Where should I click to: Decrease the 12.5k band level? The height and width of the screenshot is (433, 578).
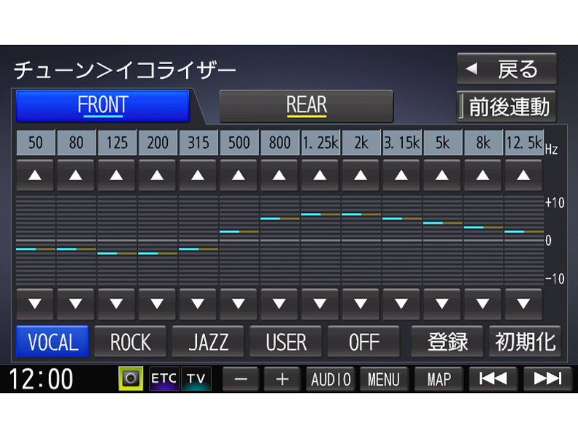pos(523,304)
